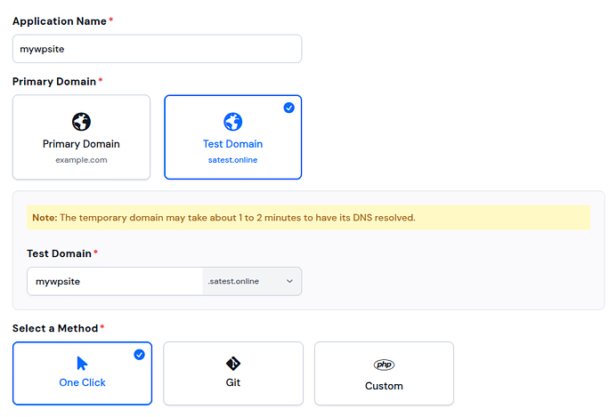
Task: Click the Application Name text field
Action: coord(157,49)
